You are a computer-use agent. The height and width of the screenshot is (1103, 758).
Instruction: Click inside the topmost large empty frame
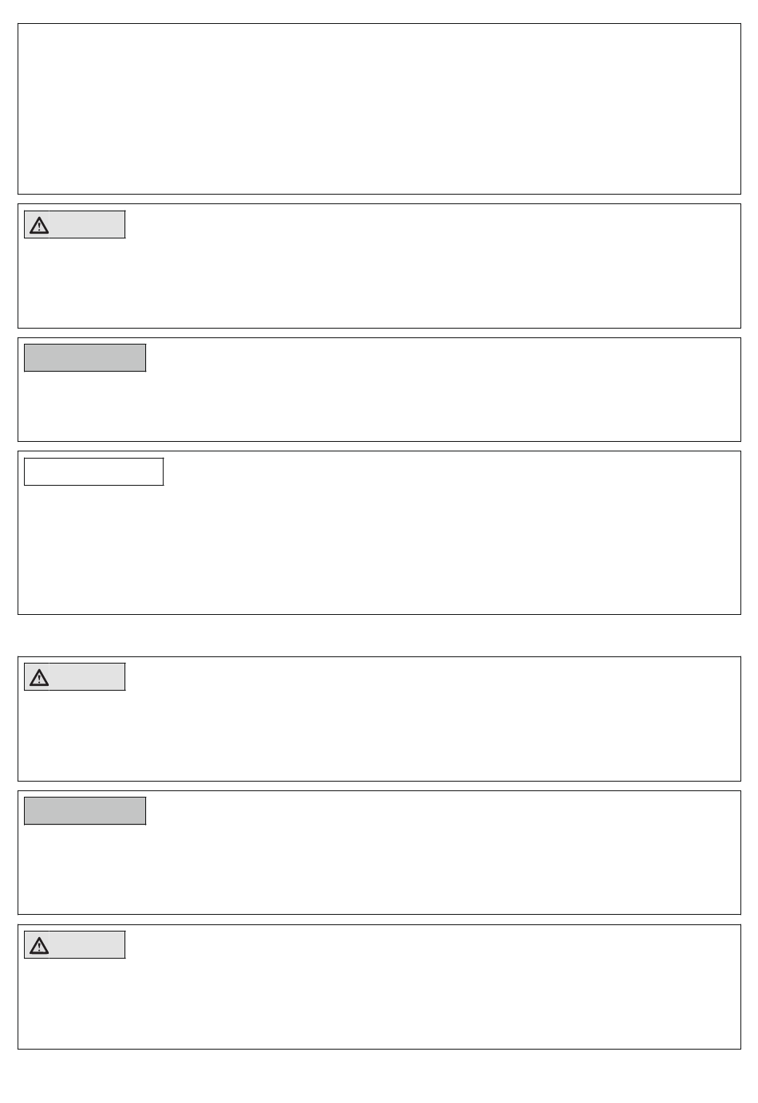pos(379,109)
